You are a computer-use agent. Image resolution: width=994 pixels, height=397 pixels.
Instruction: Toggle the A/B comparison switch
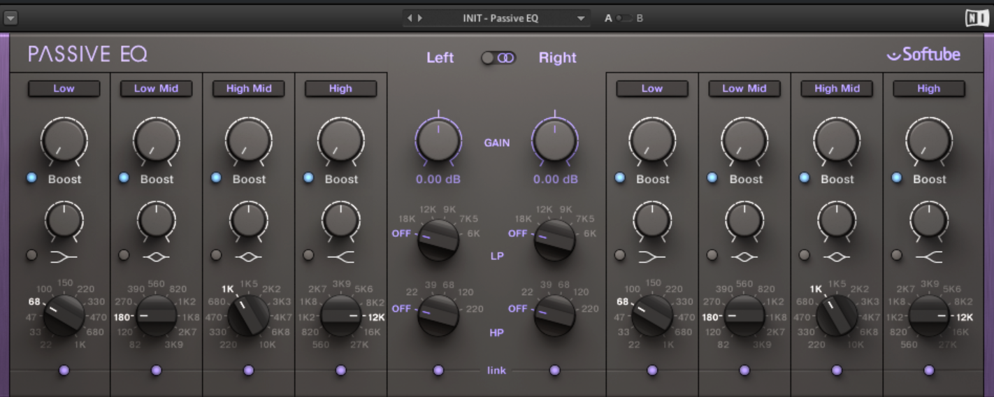tap(624, 18)
